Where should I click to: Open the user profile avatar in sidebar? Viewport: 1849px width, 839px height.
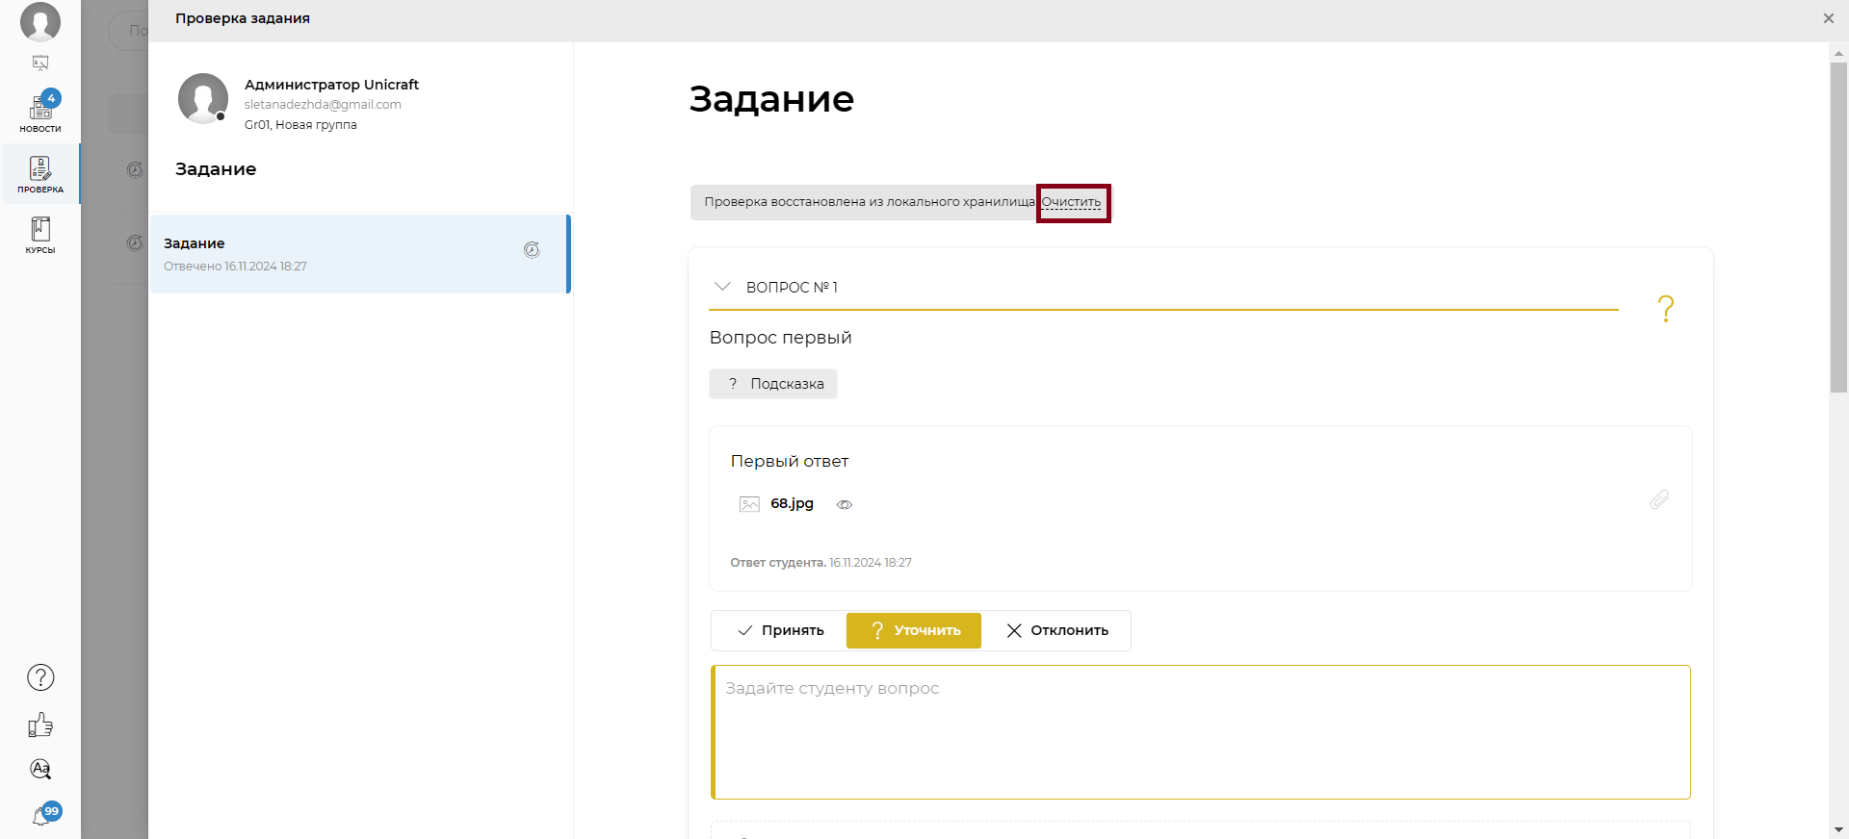click(x=40, y=21)
